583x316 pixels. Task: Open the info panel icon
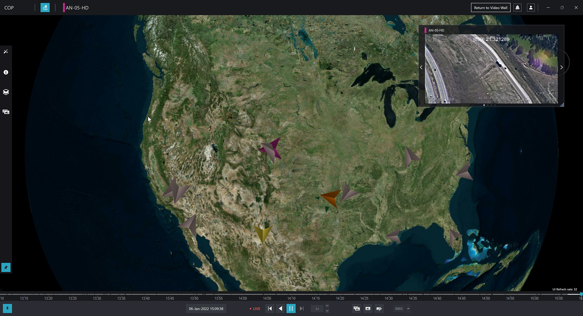6,72
